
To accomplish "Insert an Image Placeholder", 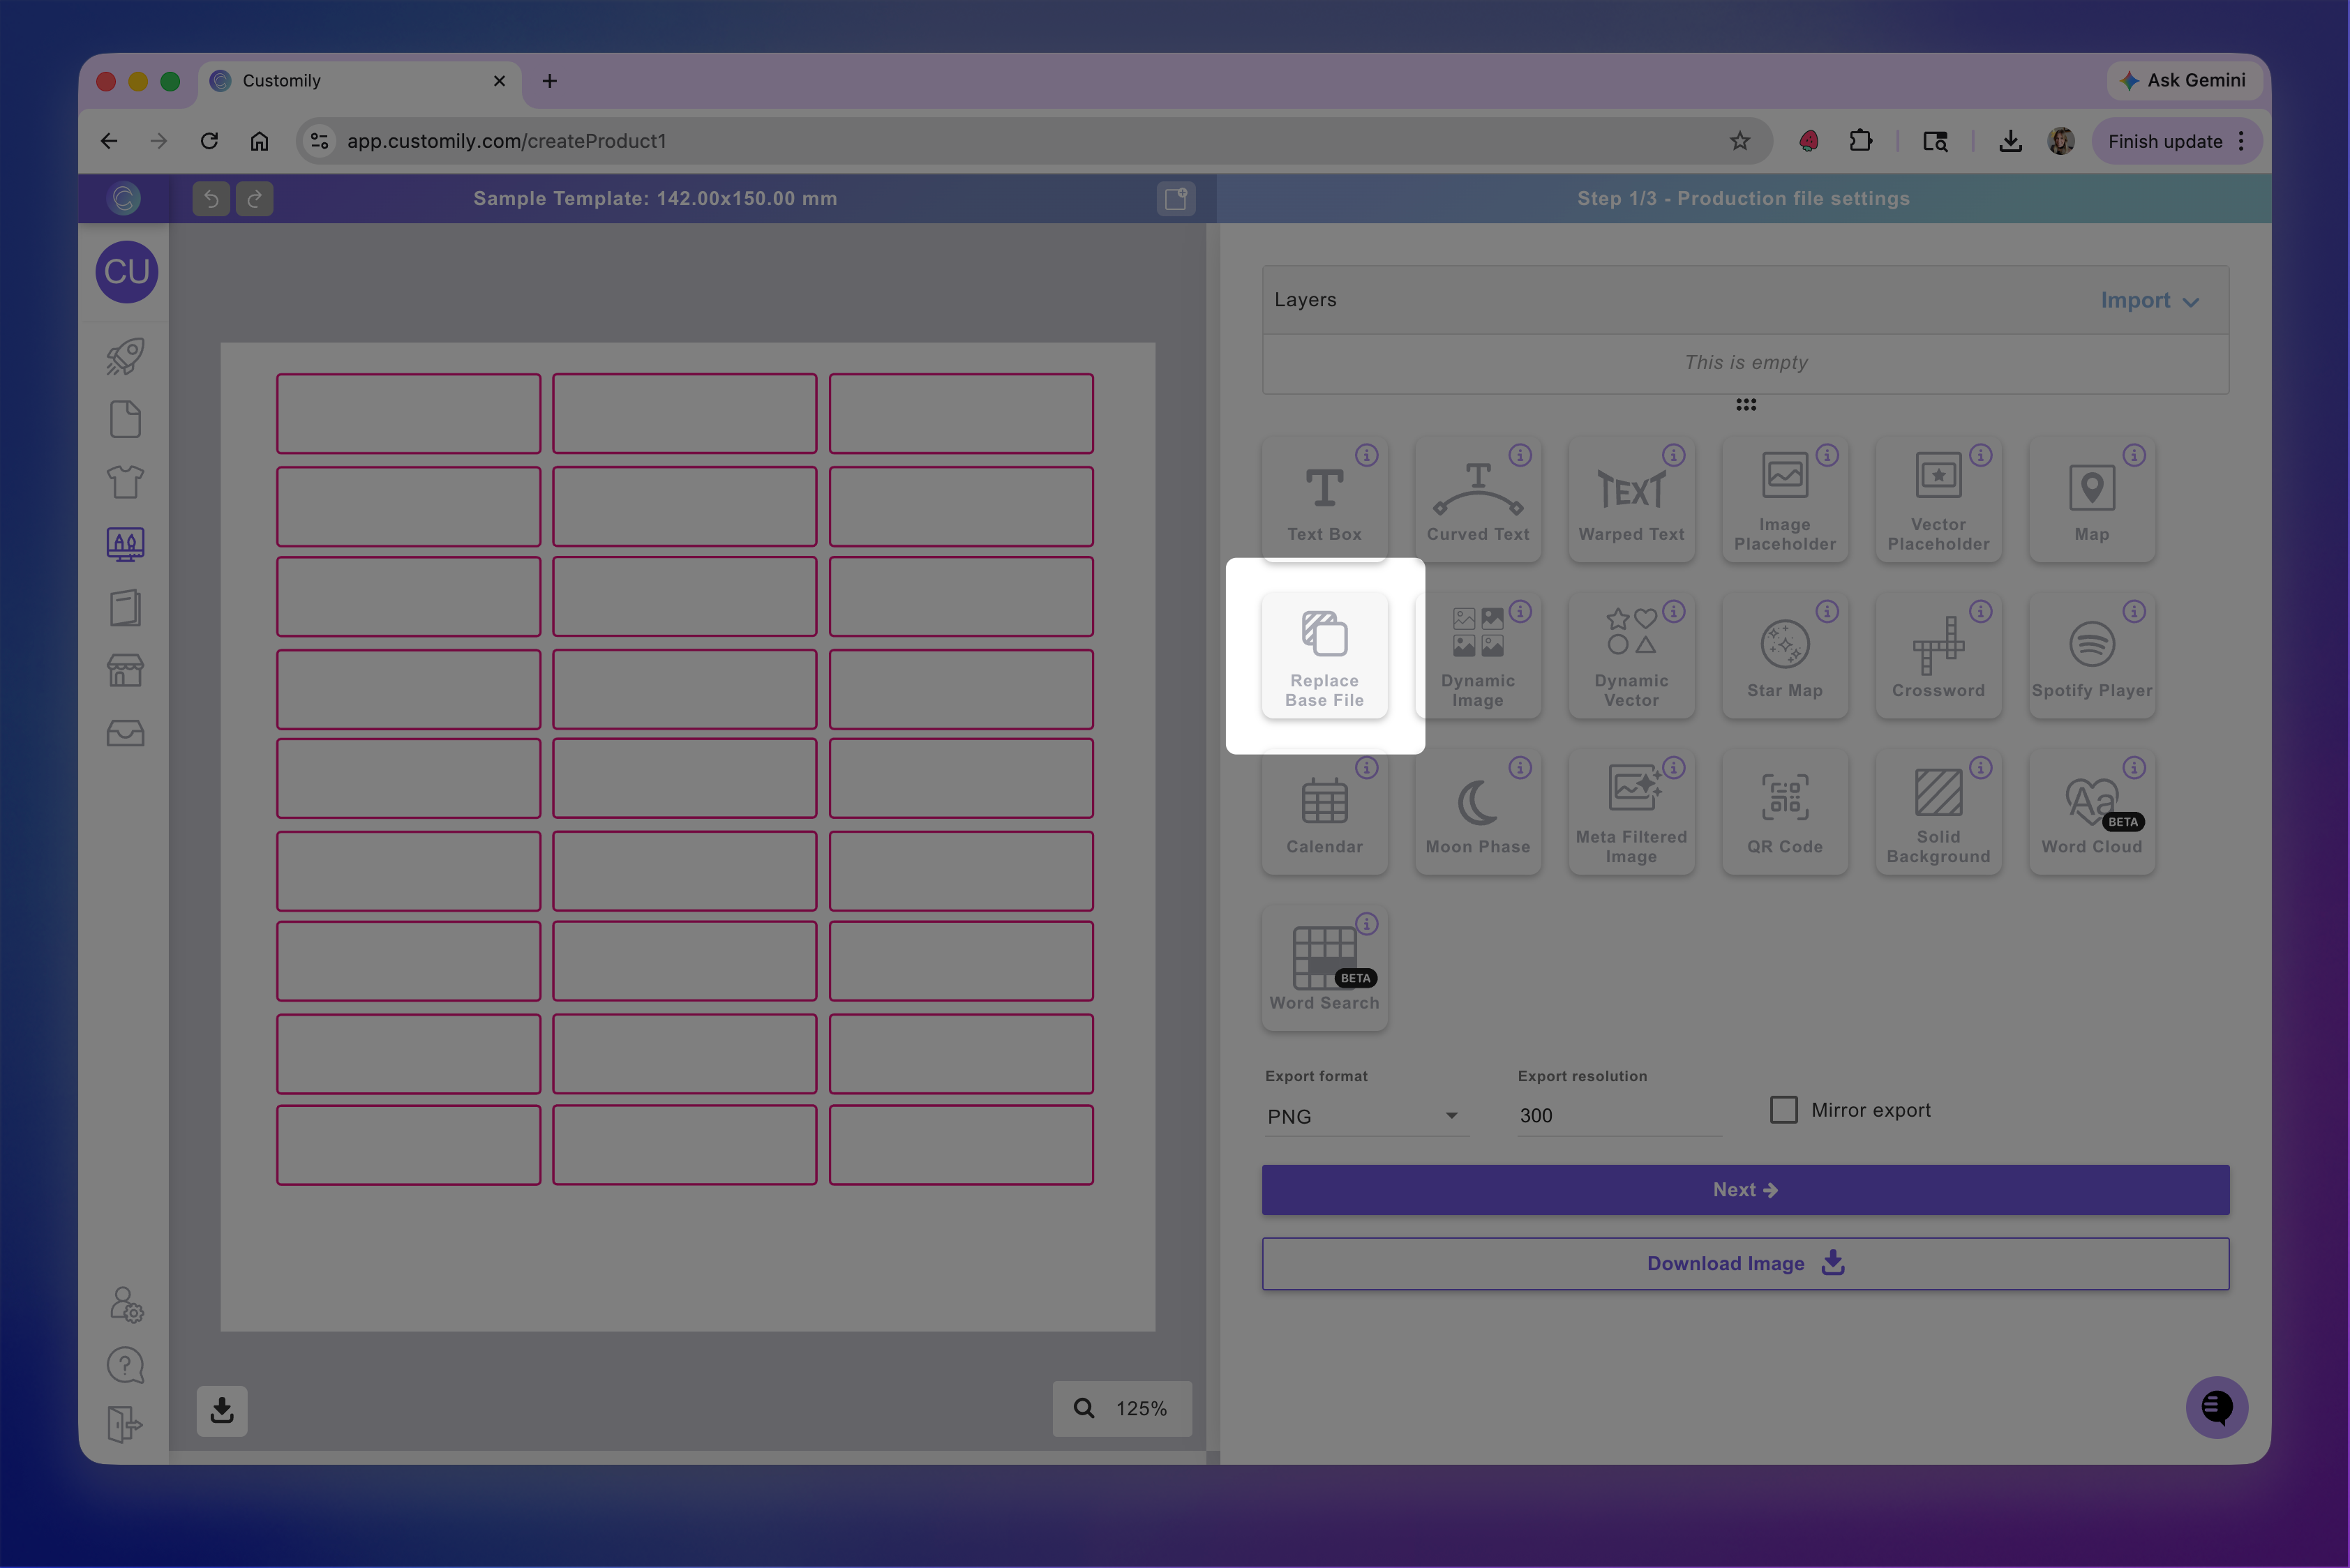I will click(1785, 499).
